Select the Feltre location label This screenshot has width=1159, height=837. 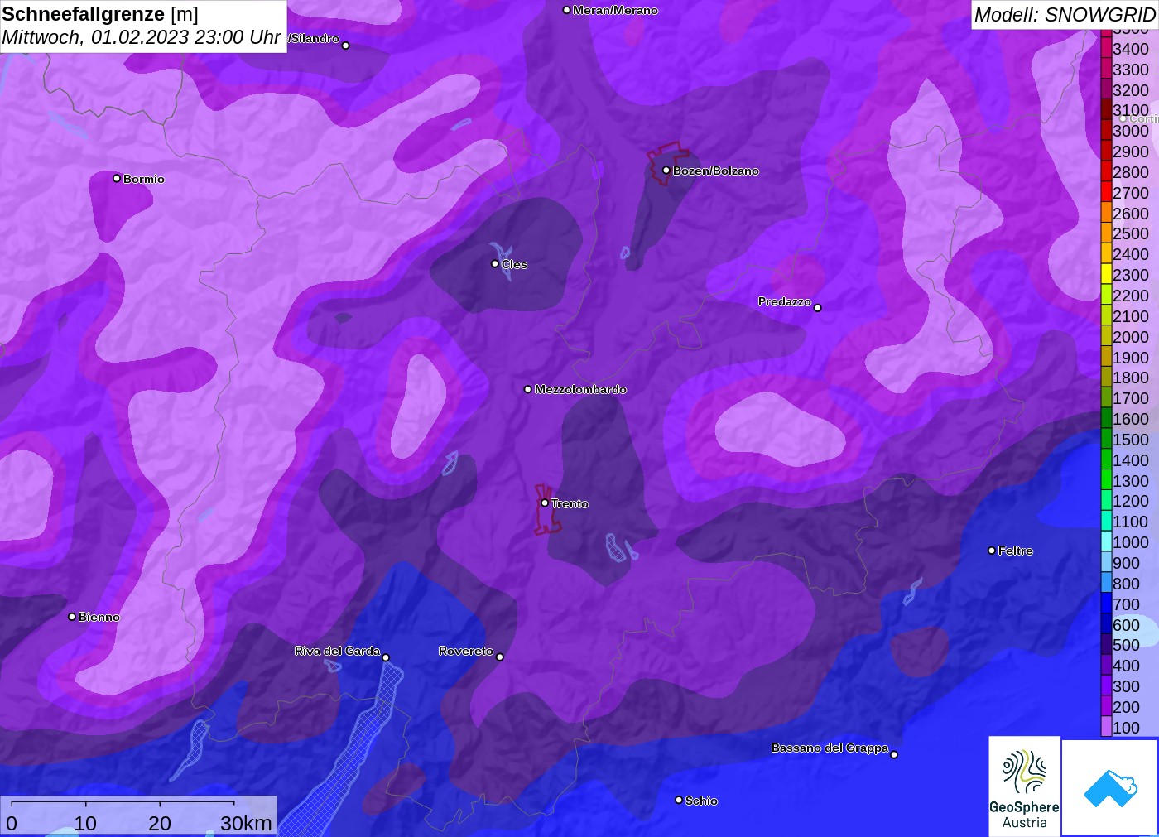(x=1015, y=551)
